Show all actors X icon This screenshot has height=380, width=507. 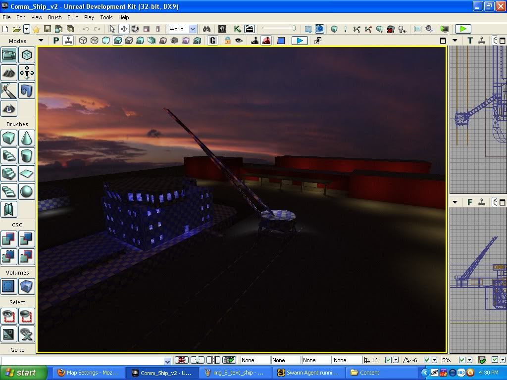[x=27, y=334]
